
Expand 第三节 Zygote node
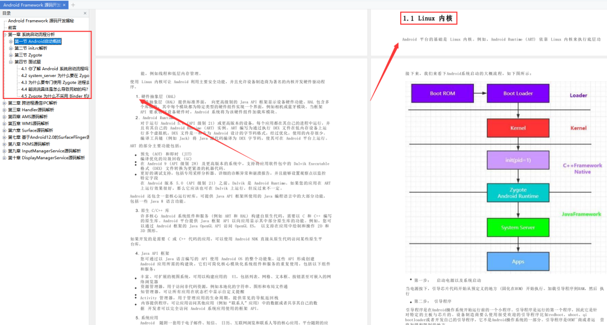click(11, 55)
